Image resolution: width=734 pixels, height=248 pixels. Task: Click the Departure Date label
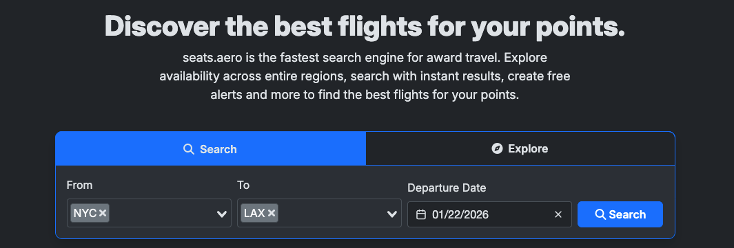click(x=447, y=188)
